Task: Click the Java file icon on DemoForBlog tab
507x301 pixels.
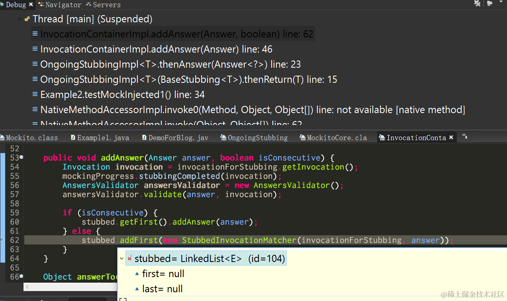Action: pos(145,138)
